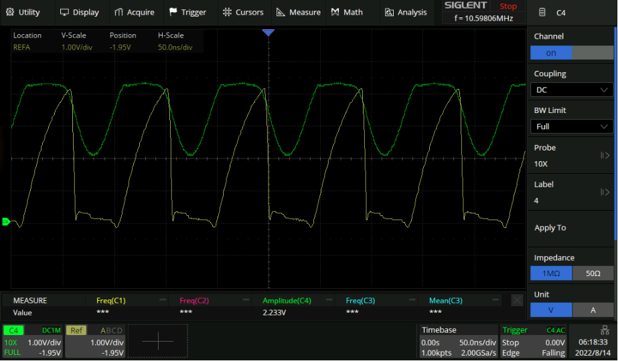
Task: Switch unit to A (amperes)
Action: click(x=593, y=310)
